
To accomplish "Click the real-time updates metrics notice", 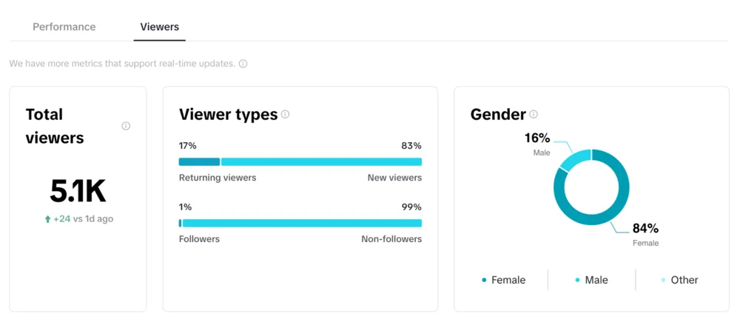I will point(122,64).
